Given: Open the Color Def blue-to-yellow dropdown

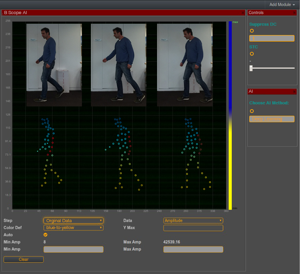Looking at the screenshot, I should point(73,227).
